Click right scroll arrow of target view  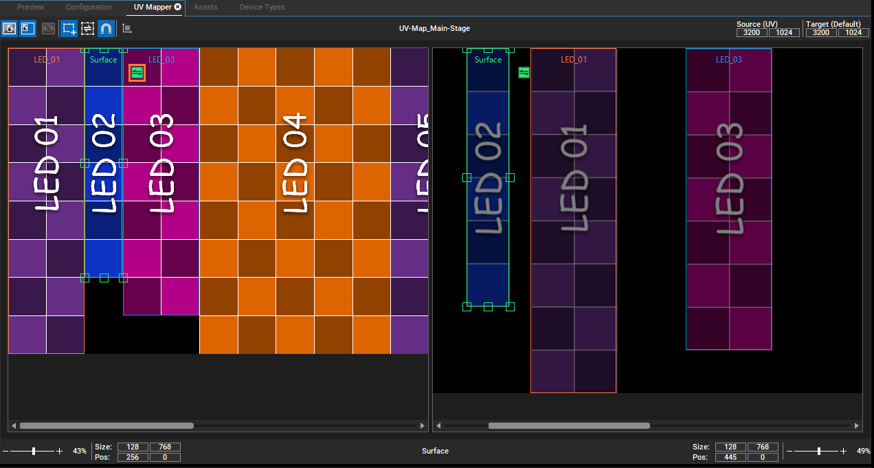pos(857,426)
